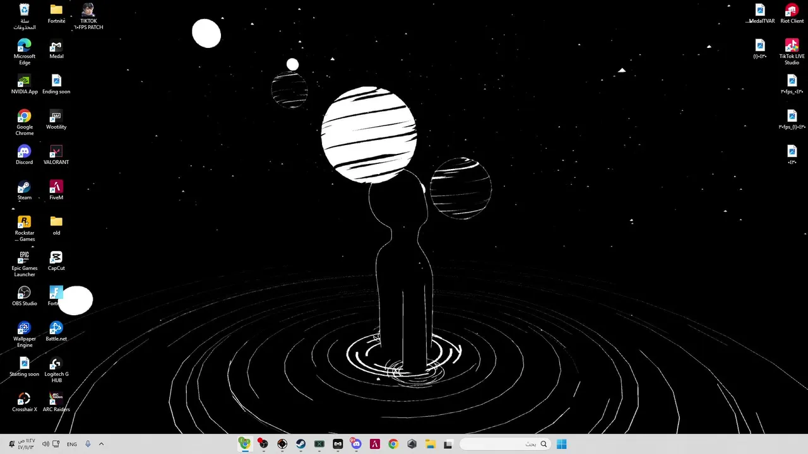Launch Google Chrome from desktop

(24, 122)
